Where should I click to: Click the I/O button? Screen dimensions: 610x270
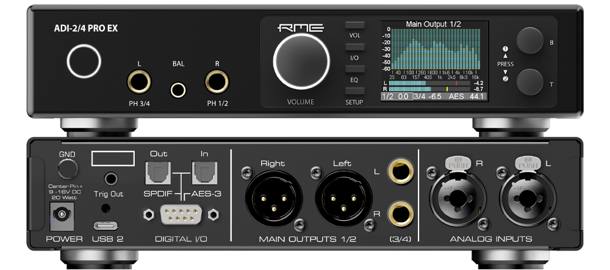[355, 47]
